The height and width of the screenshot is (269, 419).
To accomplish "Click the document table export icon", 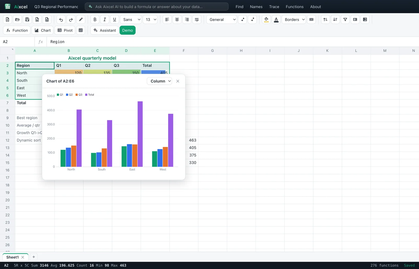I will click(x=47, y=20).
